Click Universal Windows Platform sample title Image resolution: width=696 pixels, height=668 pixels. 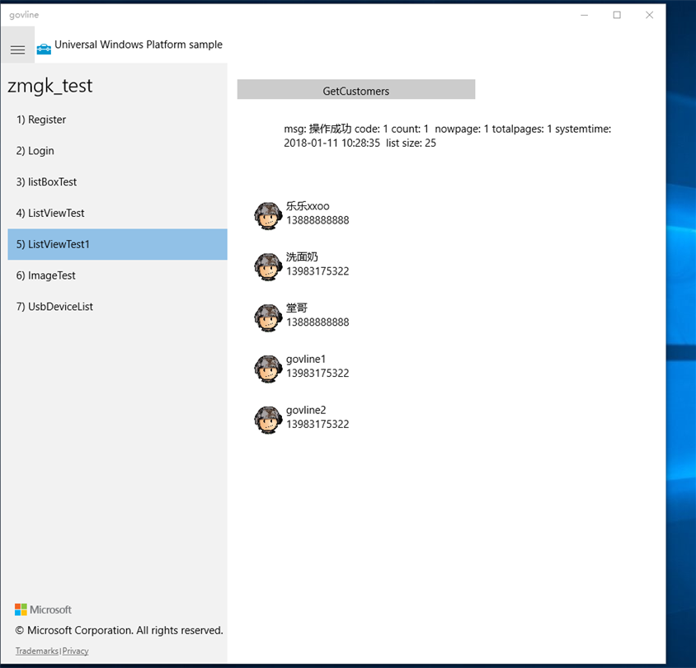coord(139,45)
